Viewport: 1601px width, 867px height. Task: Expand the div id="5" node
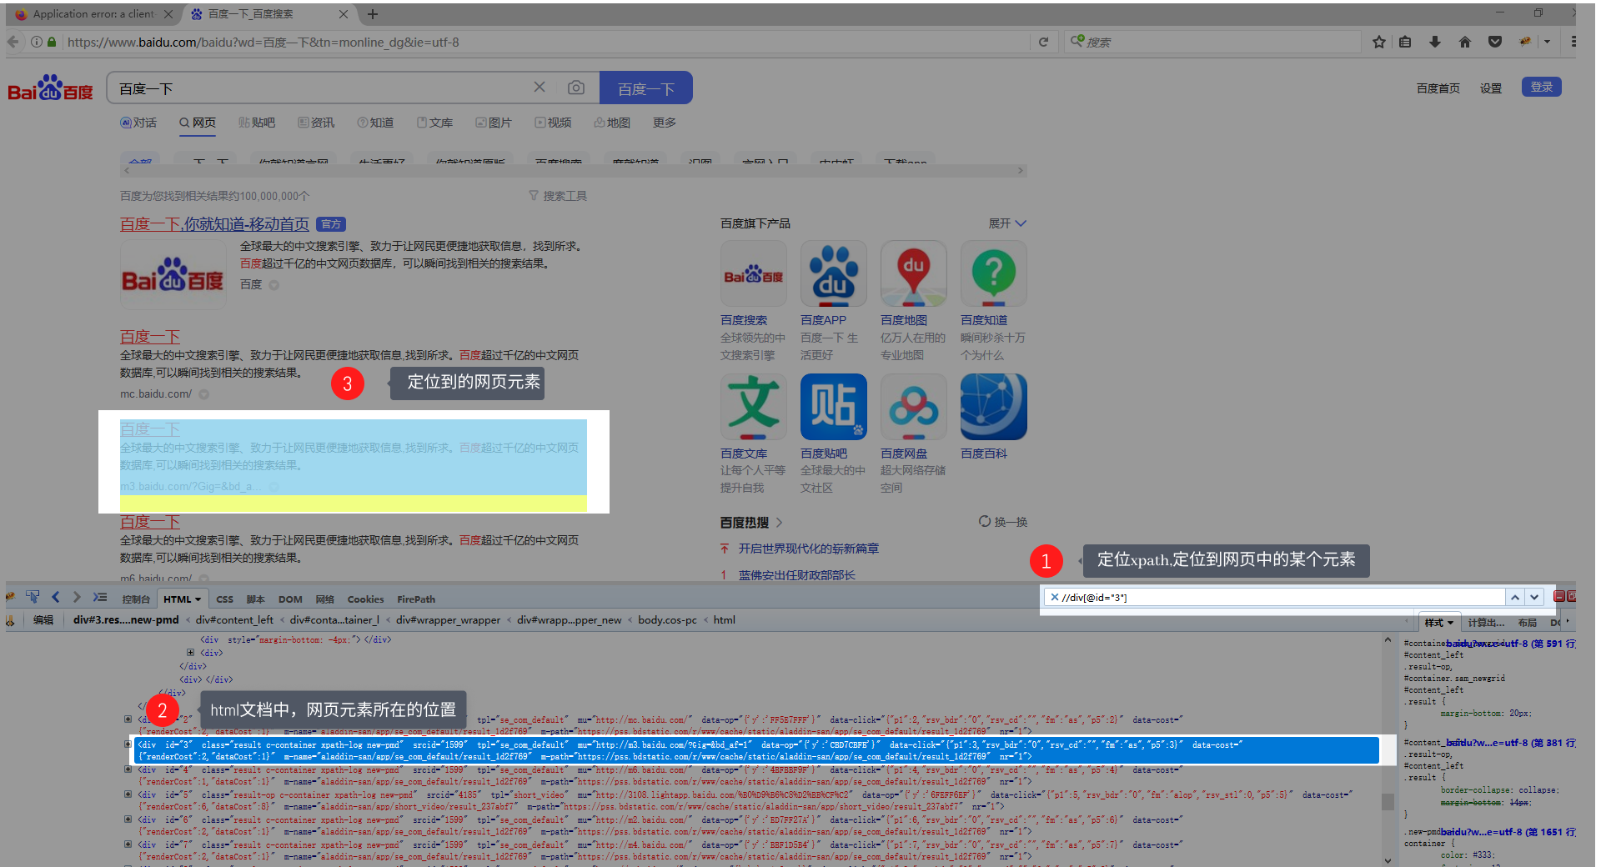128,794
